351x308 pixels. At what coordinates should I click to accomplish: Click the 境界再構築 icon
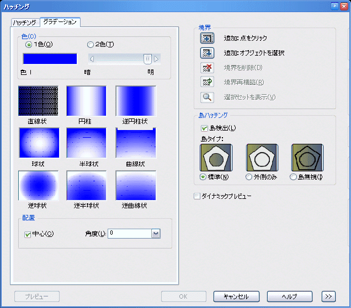pos(207,82)
